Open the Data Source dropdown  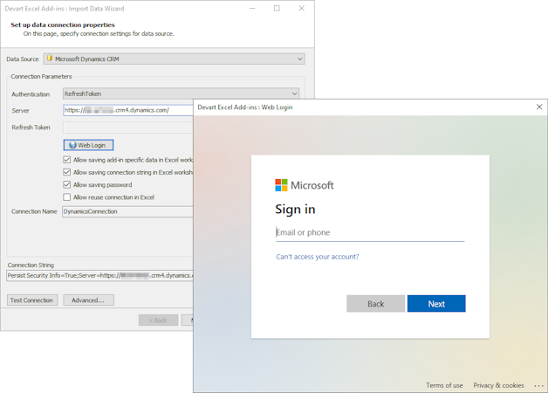tap(174, 59)
